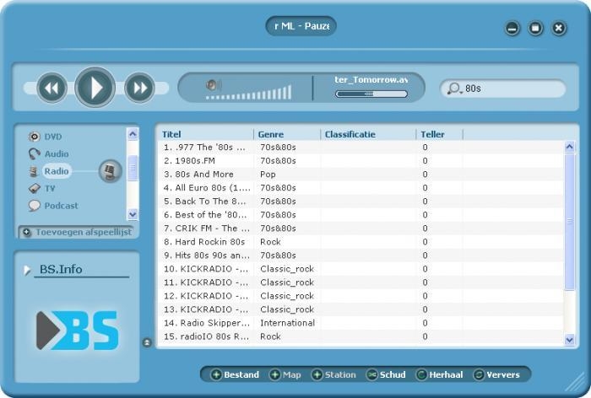Image resolution: width=591 pixels, height=398 pixels.
Task: Select the Podcast speech bubble icon
Action: [34, 206]
